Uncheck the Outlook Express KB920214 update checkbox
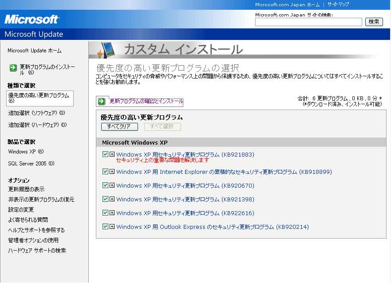The image size is (391, 283). (x=105, y=226)
